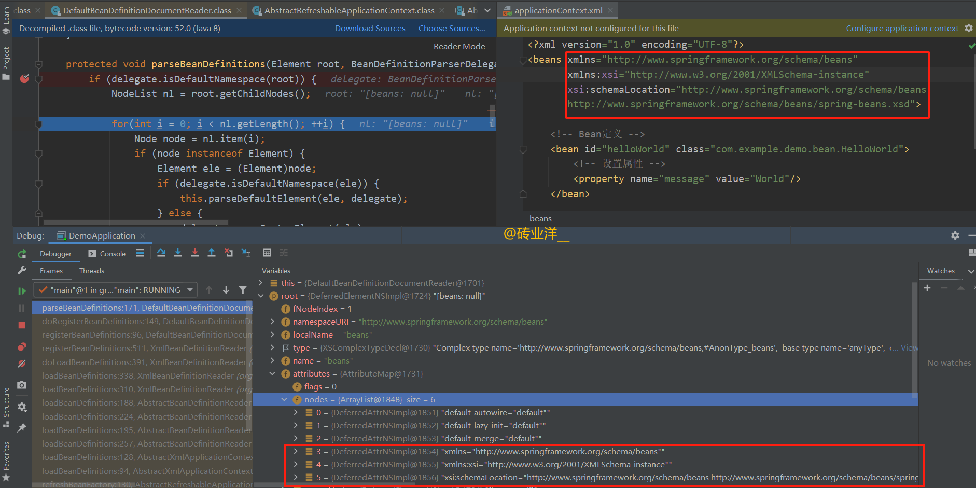Image resolution: width=976 pixels, height=488 pixels.
Task: Move to next frame down arrow
Action: pyautogui.click(x=226, y=290)
